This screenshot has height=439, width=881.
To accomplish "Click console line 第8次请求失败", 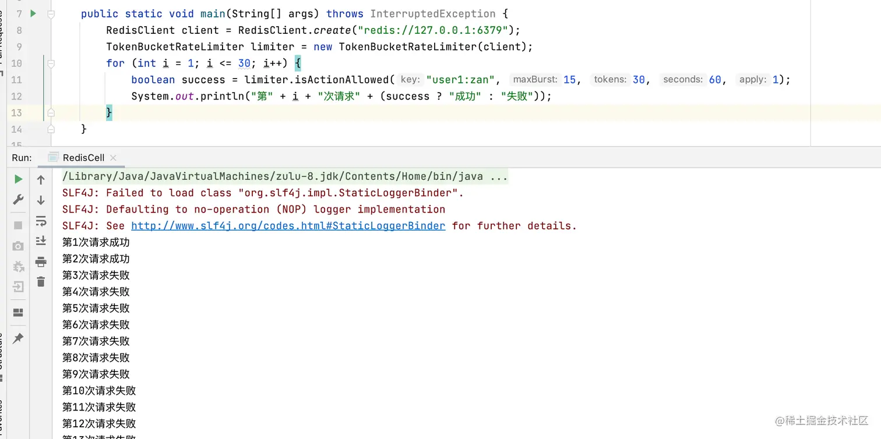I will click(x=96, y=357).
